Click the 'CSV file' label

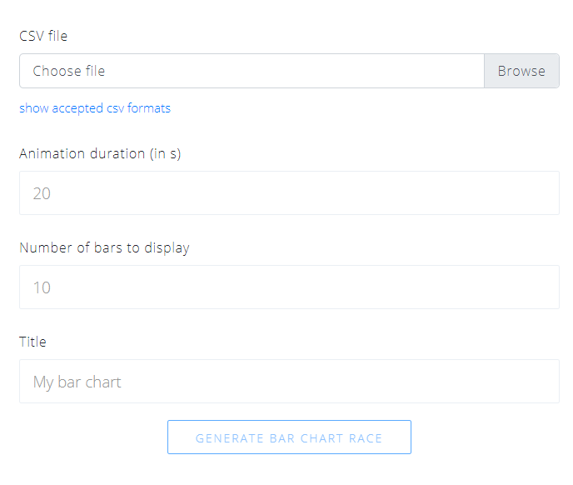pyautogui.click(x=43, y=36)
